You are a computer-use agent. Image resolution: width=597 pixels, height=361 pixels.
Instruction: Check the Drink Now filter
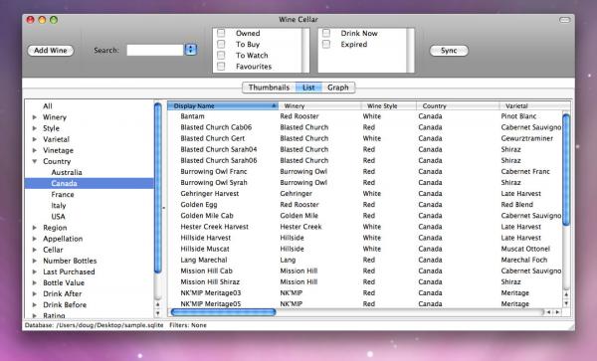(326, 33)
